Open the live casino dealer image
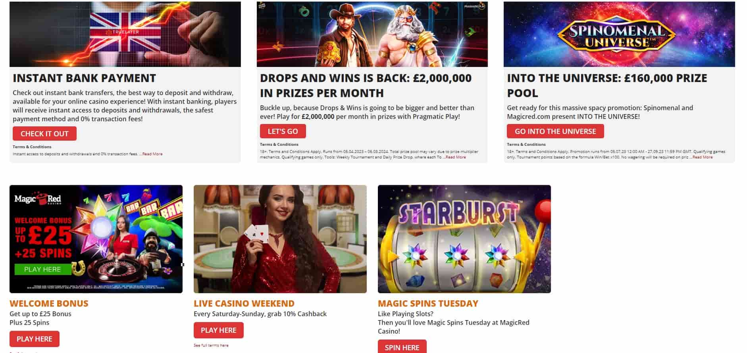Screen dimensions: 747x353 click(280, 239)
